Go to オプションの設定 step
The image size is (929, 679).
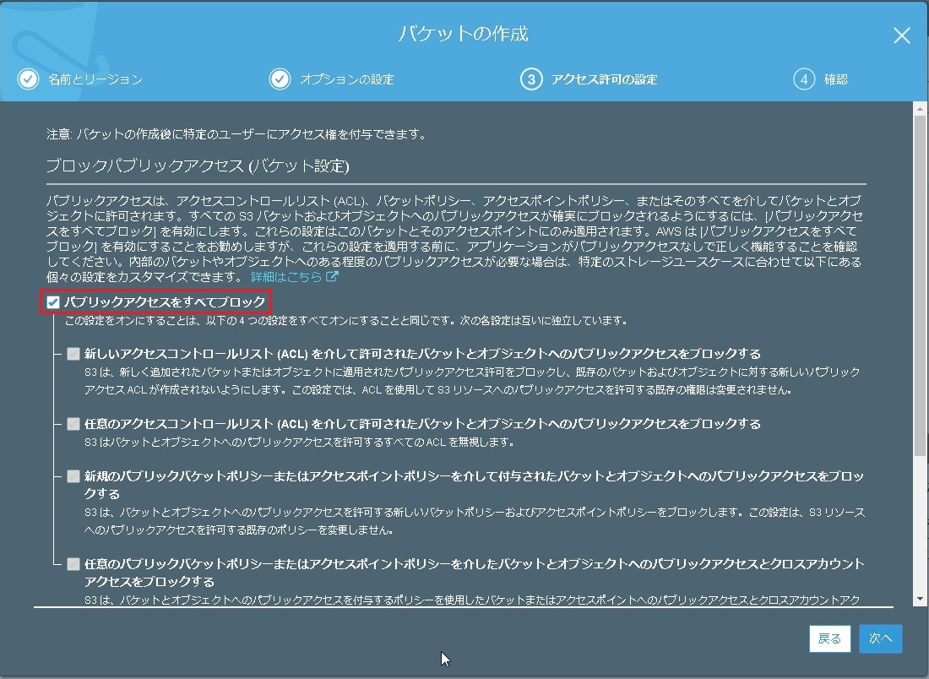[346, 79]
